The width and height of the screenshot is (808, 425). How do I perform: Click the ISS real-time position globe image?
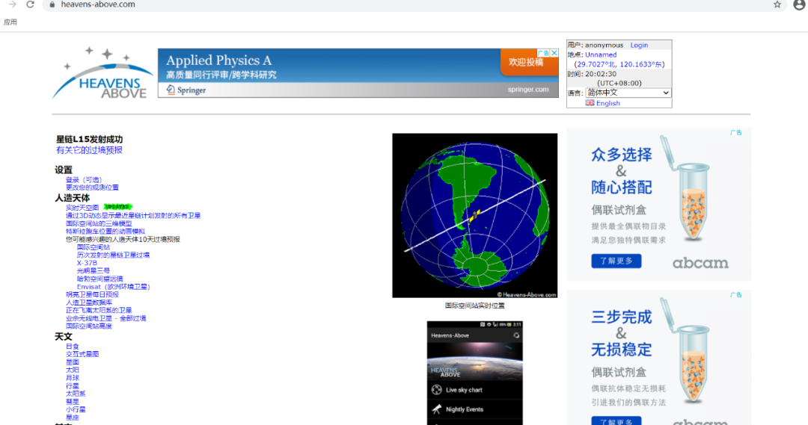474,216
